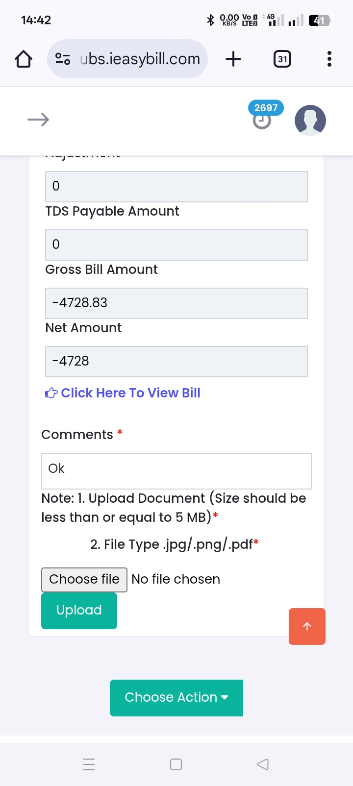Open the clock notifications with 2697 badge
The image size is (353, 786).
point(262,120)
